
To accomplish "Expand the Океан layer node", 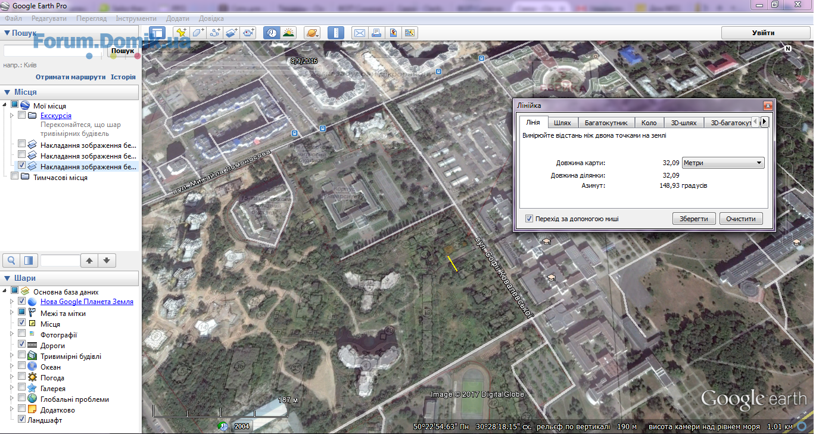I will [12, 367].
